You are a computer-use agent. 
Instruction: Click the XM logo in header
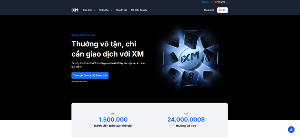75,10
